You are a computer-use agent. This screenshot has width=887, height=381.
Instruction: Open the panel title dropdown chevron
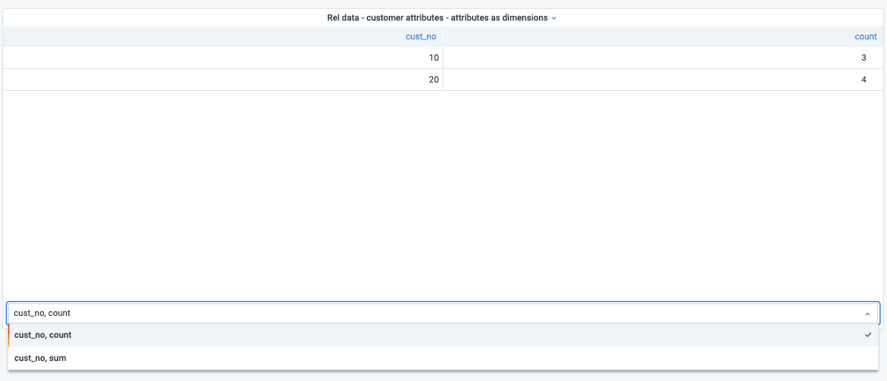tap(554, 18)
